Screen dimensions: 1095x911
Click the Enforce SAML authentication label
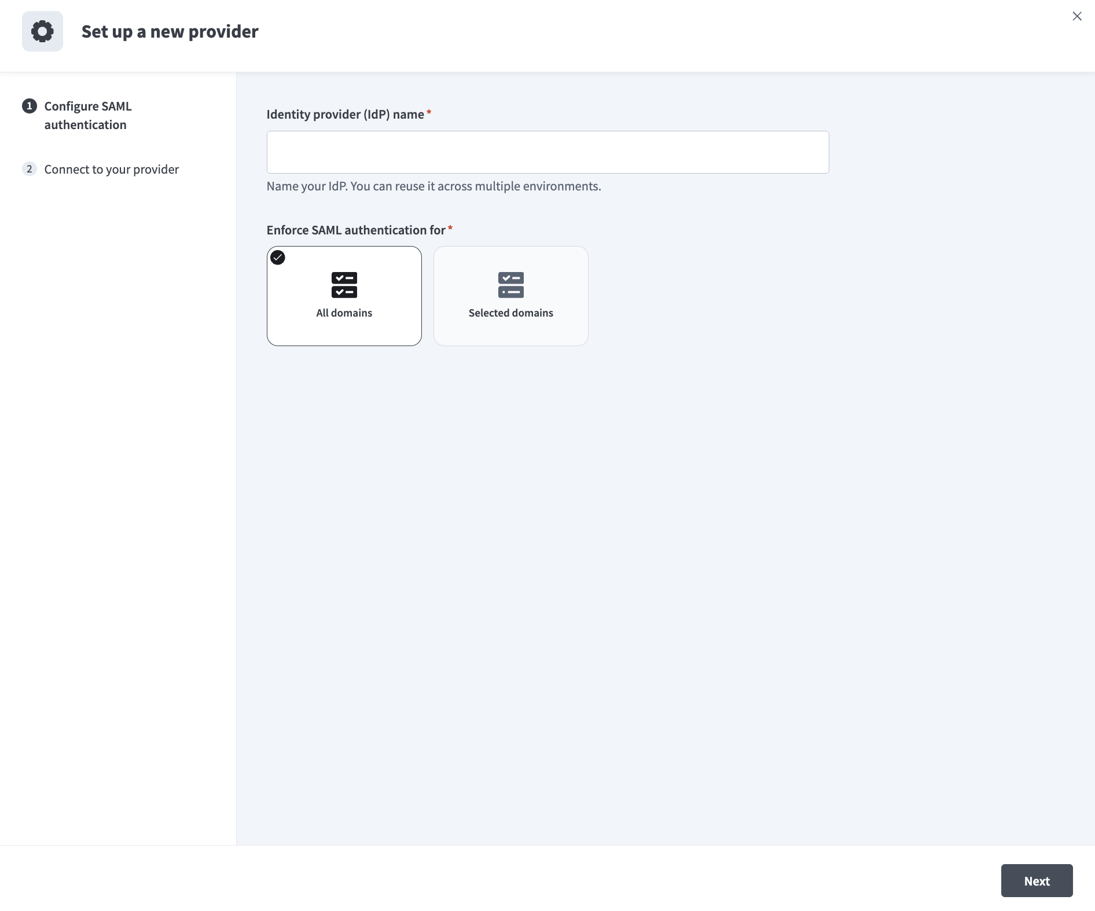click(356, 230)
